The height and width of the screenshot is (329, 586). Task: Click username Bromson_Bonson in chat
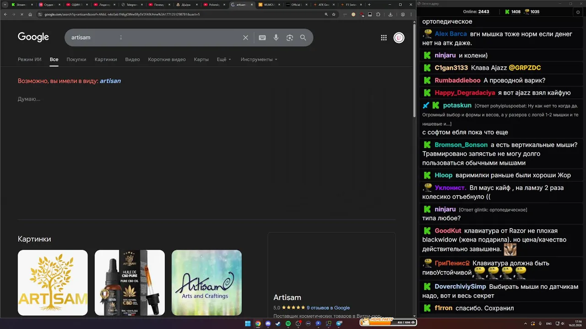(461, 145)
